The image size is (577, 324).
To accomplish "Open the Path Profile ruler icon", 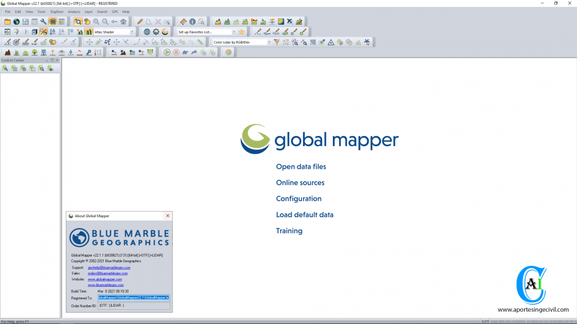I will [183, 22].
